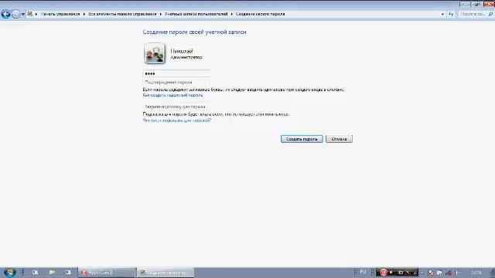Image resolution: width=495 pixels, height=278 pixels.
Task: Expand arrow after "Все элементы панели управления"
Action: pos(160,14)
